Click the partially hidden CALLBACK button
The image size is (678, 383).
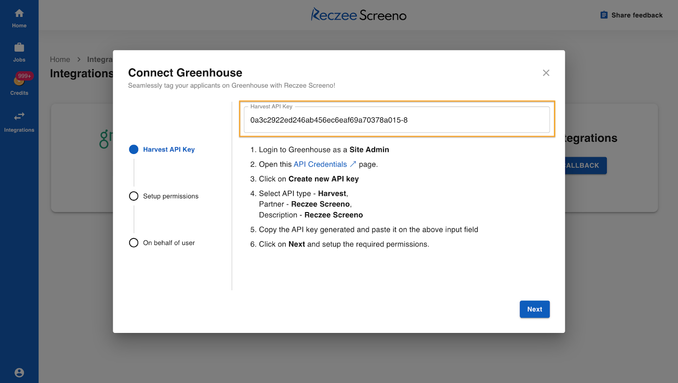pos(586,165)
